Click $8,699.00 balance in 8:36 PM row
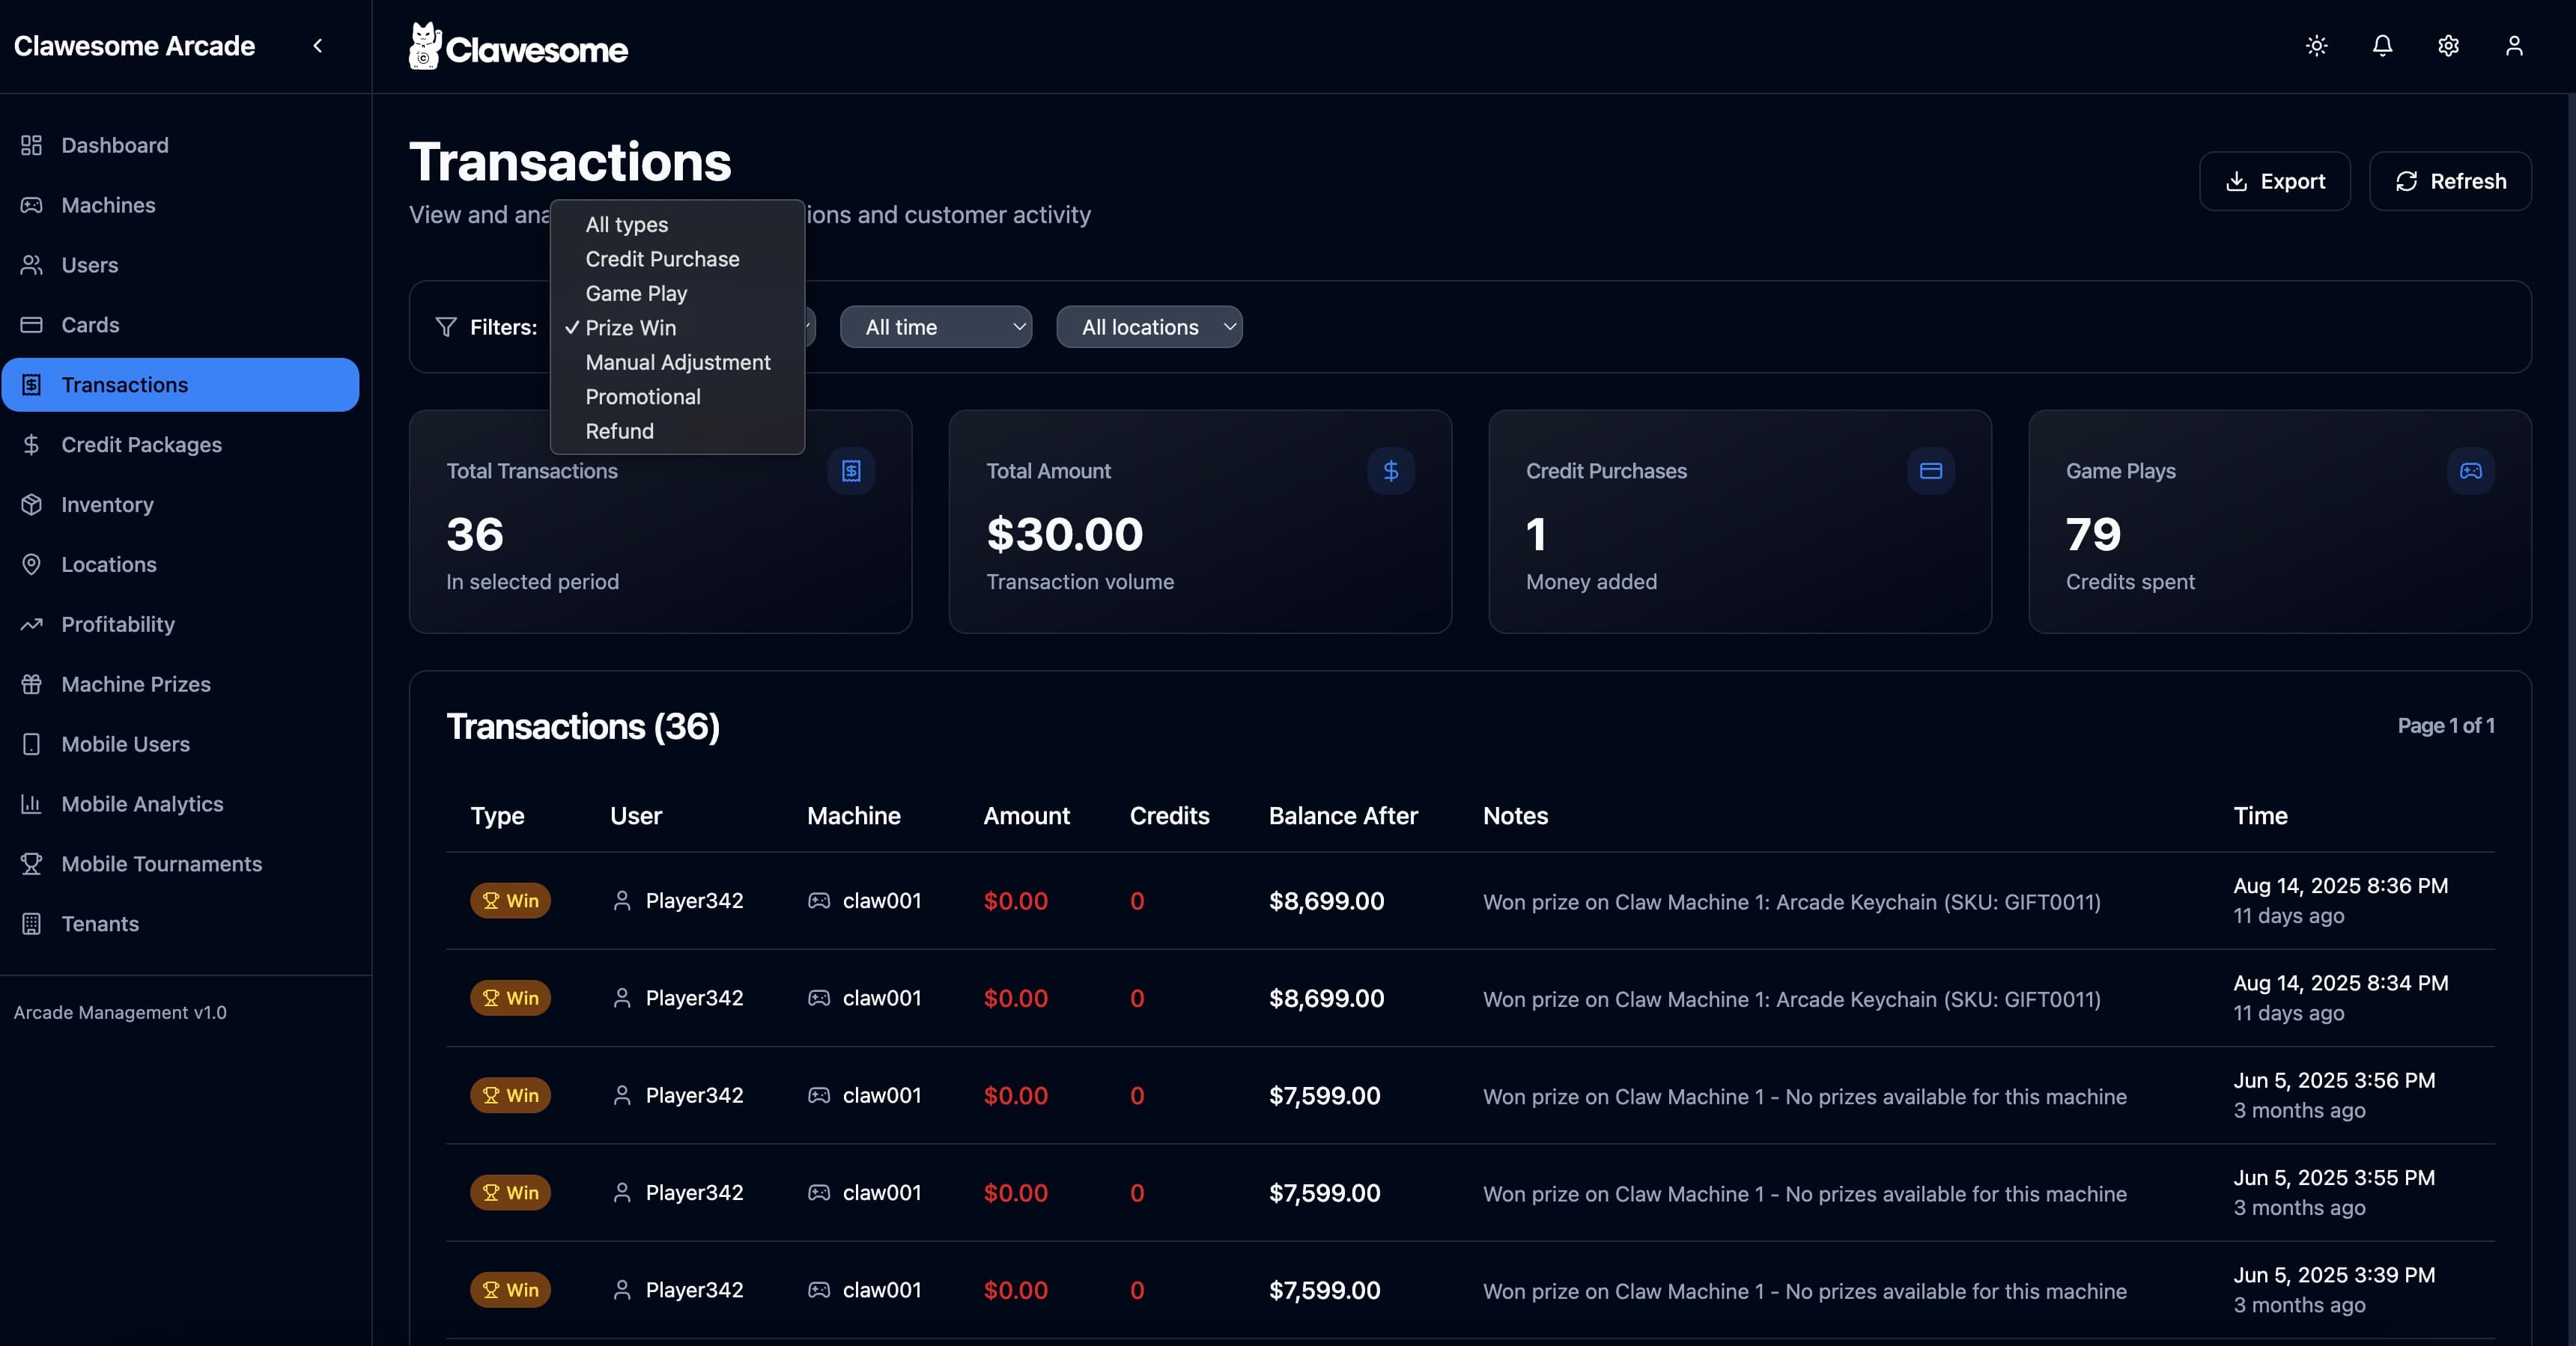The image size is (2576, 1346). point(1326,900)
